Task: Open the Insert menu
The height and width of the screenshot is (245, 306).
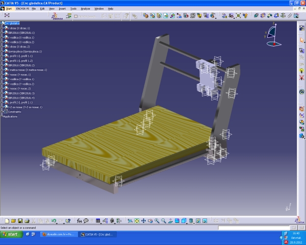Action: pyautogui.click(x=62, y=9)
